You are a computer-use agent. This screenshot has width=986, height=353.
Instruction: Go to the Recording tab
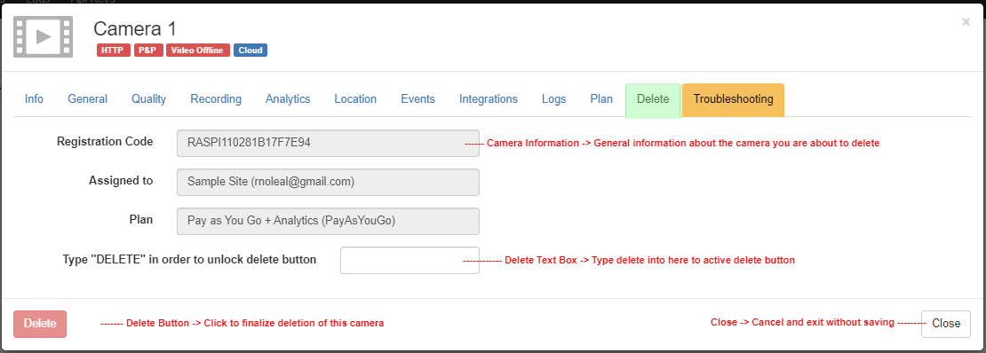[216, 99]
